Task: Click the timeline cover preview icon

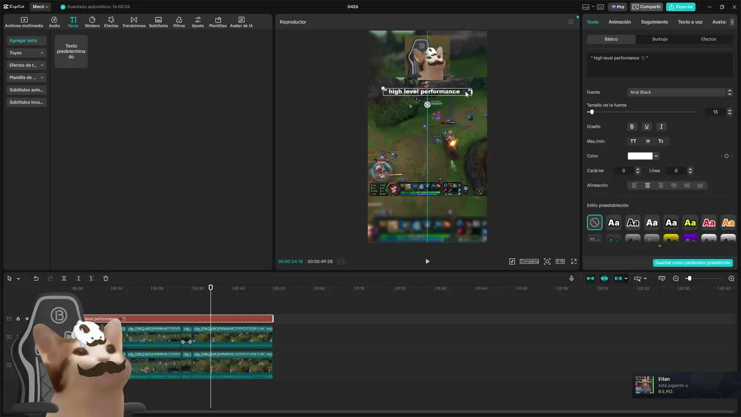Action: [x=662, y=279]
